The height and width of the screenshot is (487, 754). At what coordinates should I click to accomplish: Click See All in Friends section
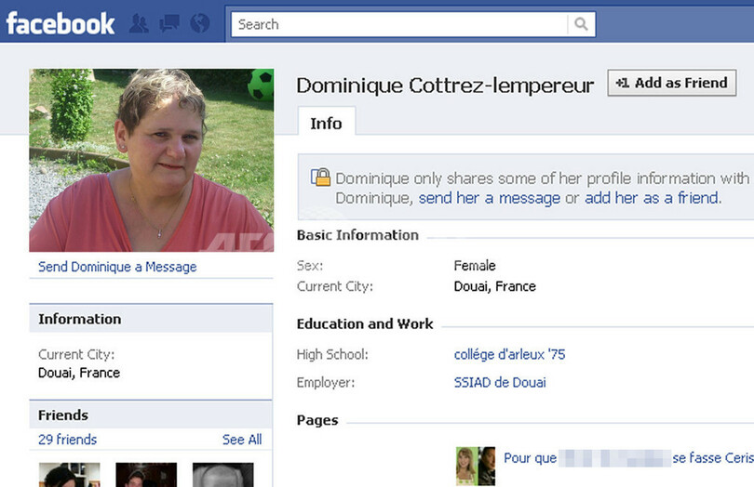coord(241,440)
